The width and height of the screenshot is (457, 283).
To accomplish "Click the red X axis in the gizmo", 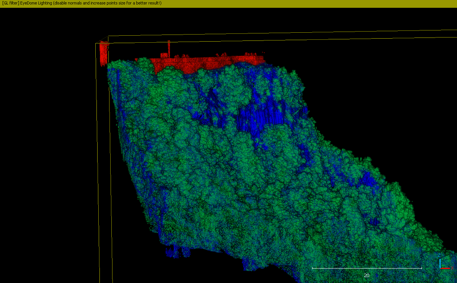I will 445,268.
